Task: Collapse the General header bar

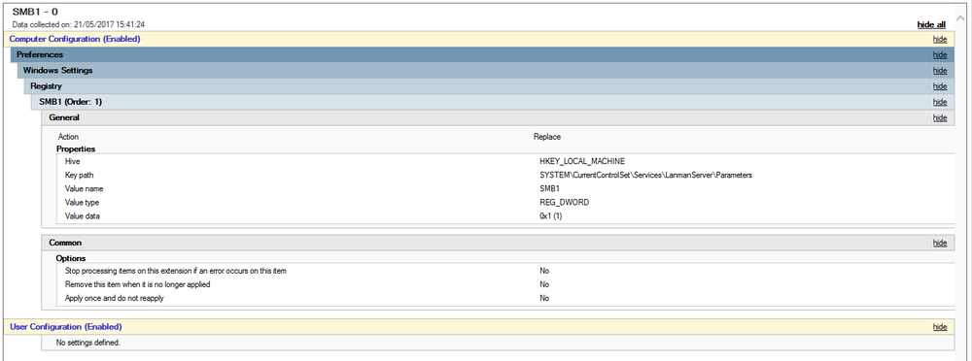Action: [x=498, y=117]
